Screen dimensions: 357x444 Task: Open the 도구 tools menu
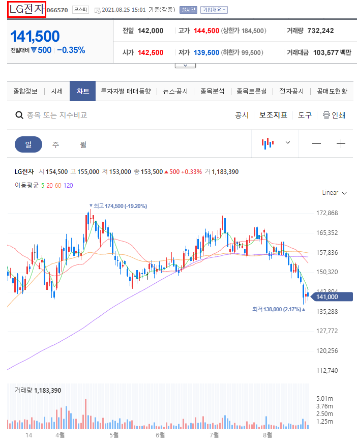click(305, 115)
